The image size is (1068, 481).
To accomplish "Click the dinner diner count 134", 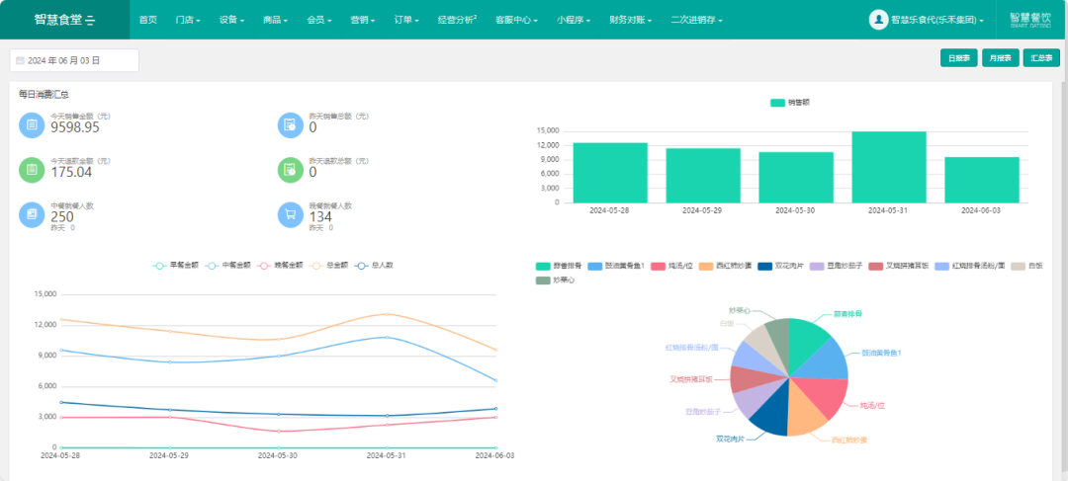I will [320, 217].
